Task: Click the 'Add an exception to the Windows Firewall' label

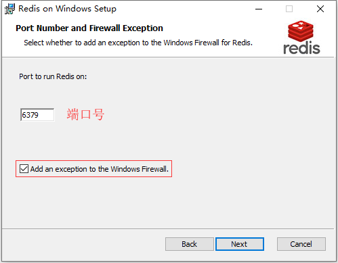Action: pos(100,169)
